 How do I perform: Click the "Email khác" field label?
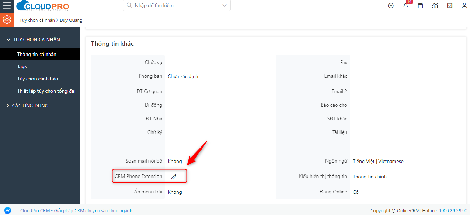click(x=336, y=76)
